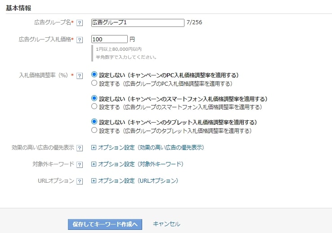
Task: Open オプション設定（対象外キーワード）link
Action: [x=141, y=164]
